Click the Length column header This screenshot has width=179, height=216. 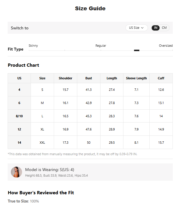[112, 78]
